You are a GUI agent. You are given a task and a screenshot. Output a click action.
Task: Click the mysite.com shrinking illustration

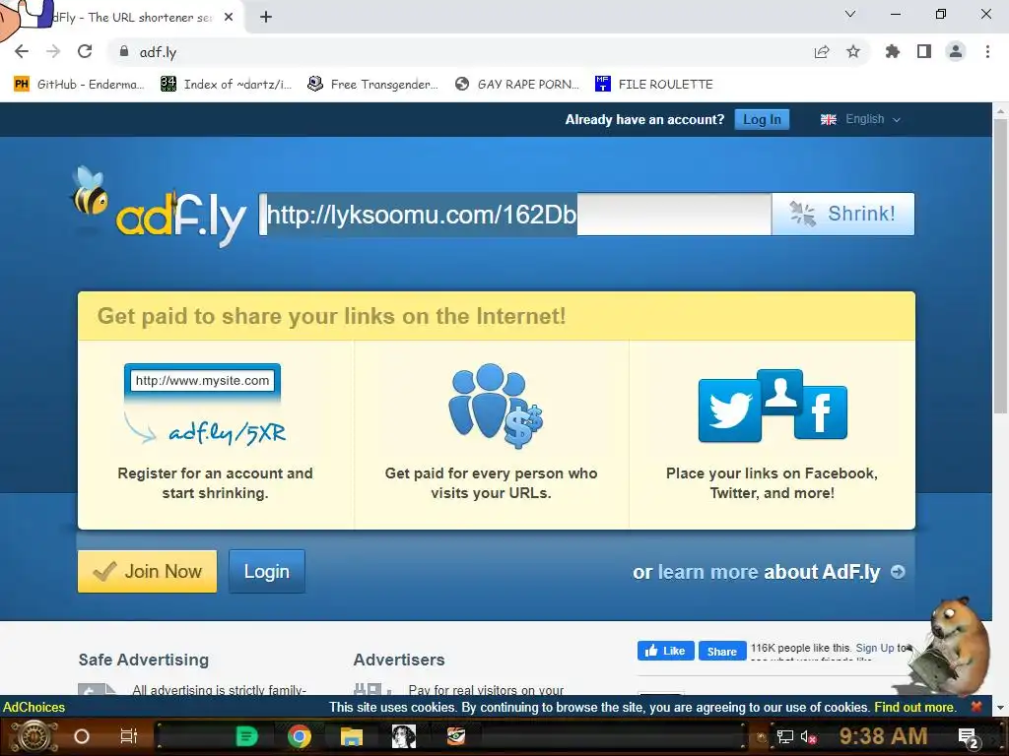(x=203, y=405)
